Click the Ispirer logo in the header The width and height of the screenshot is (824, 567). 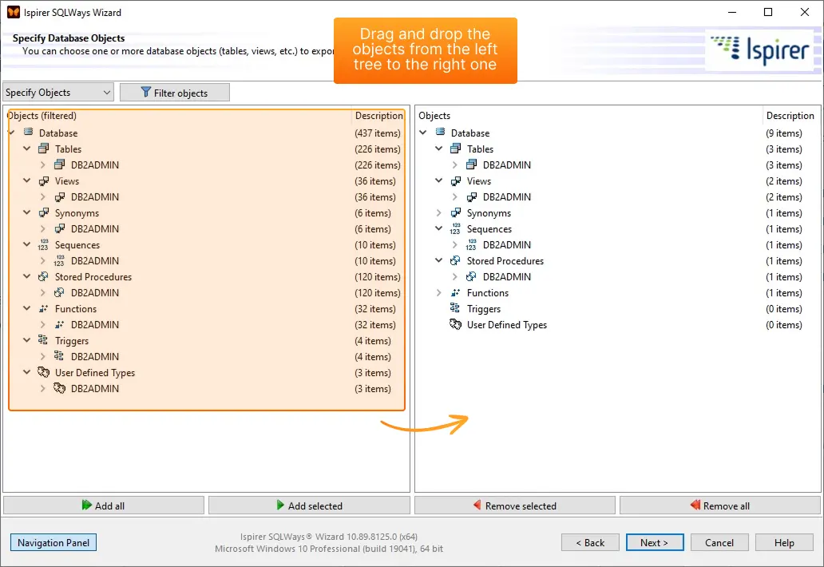click(x=760, y=50)
